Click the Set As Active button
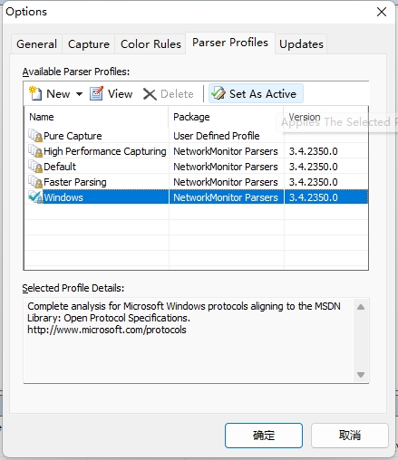The width and height of the screenshot is (398, 460). tap(256, 93)
